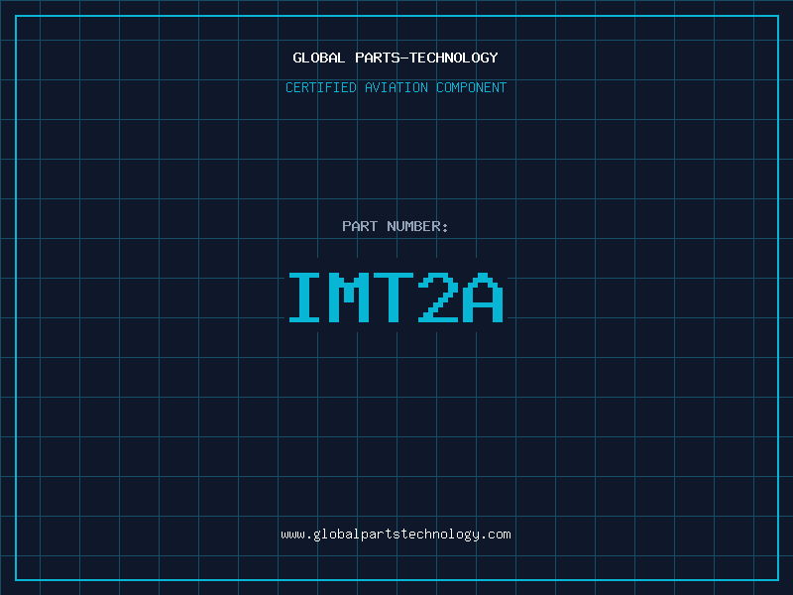Screen dimensions: 793x595
Task: Click the word technology within the URL
Action: 440,535
